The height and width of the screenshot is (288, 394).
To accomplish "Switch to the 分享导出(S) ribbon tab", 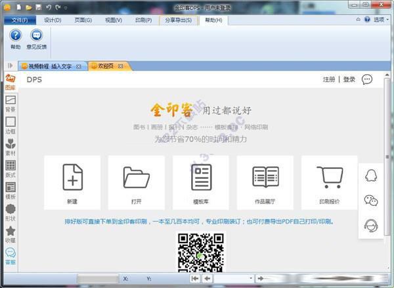I will pos(179,20).
